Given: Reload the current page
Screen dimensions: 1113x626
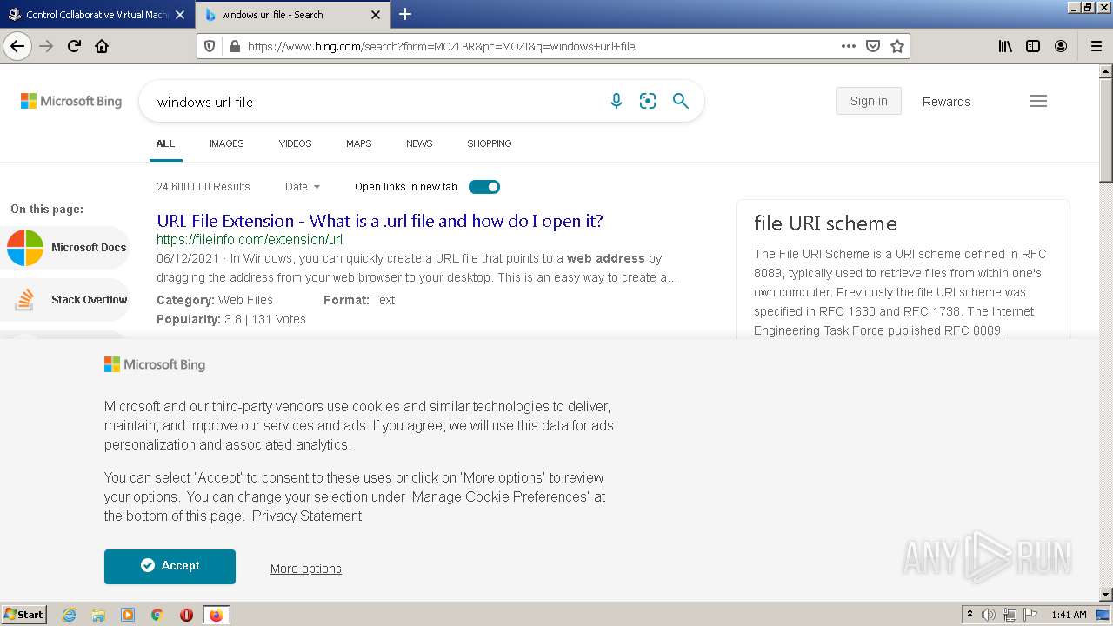Looking at the screenshot, I should (x=75, y=46).
